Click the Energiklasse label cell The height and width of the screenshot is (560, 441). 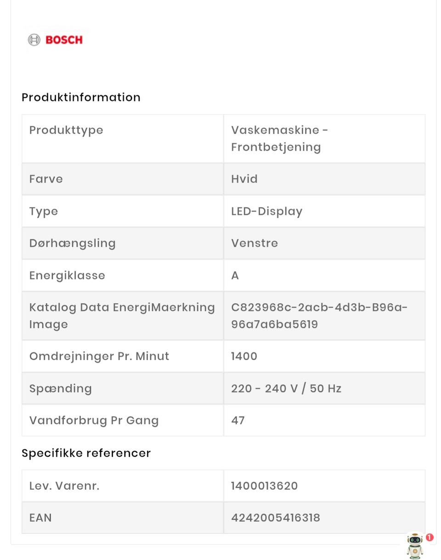pos(123,275)
